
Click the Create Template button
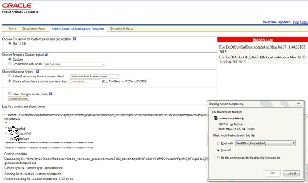tap(18, 98)
